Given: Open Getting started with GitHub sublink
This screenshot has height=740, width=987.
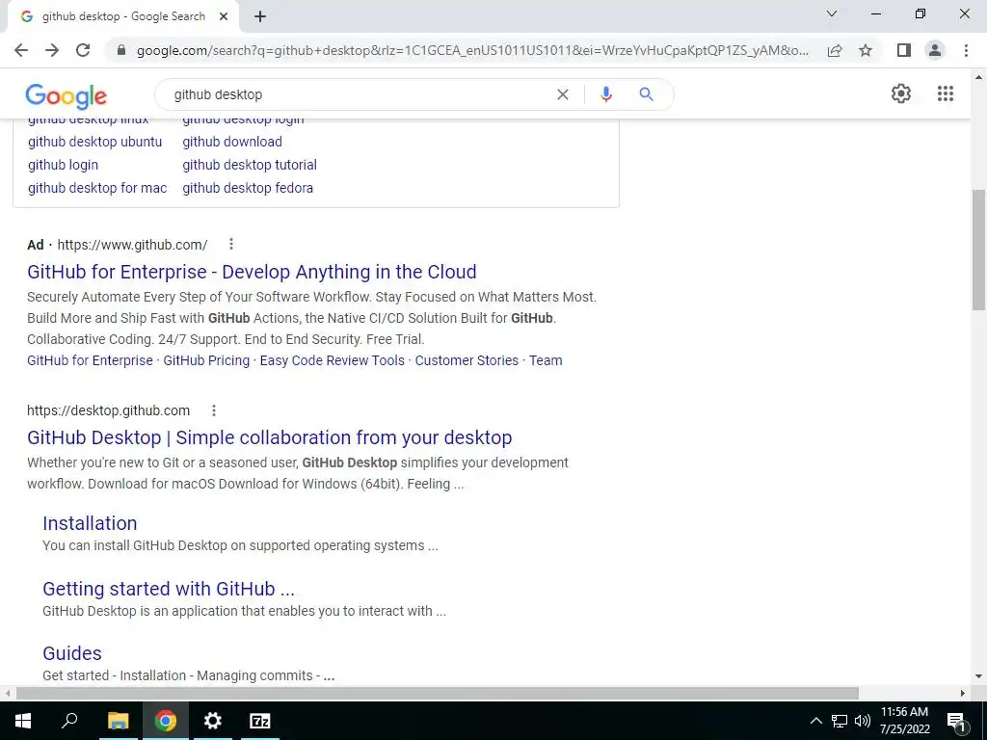Looking at the screenshot, I should pyautogui.click(x=169, y=589).
